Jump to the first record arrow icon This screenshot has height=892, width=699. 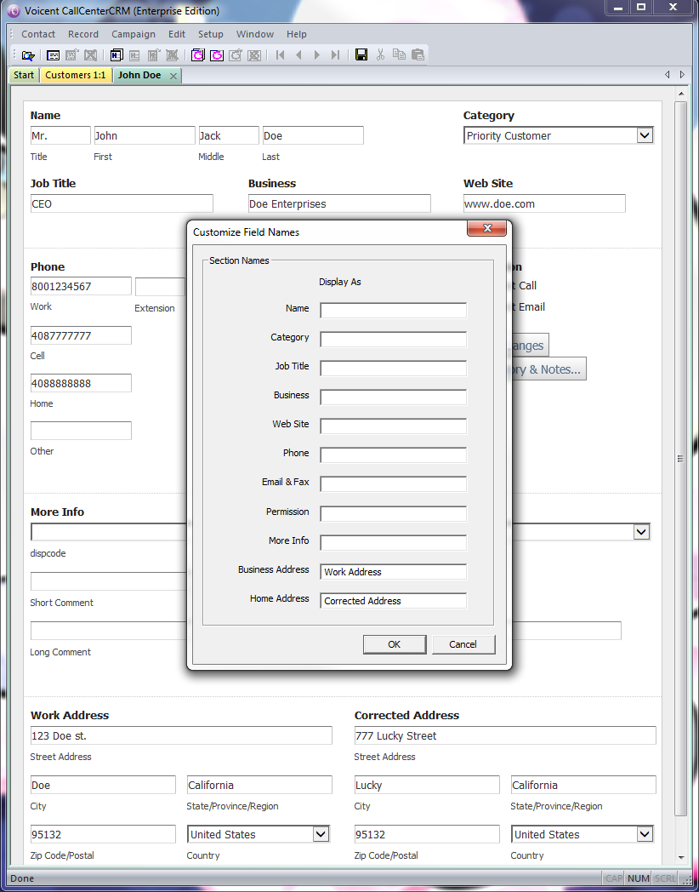[x=280, y=55]
